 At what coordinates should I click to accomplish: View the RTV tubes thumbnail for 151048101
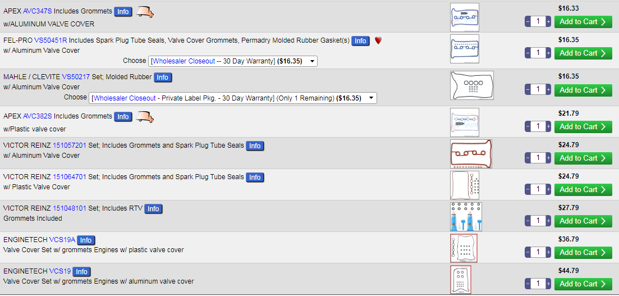(465, 217)
